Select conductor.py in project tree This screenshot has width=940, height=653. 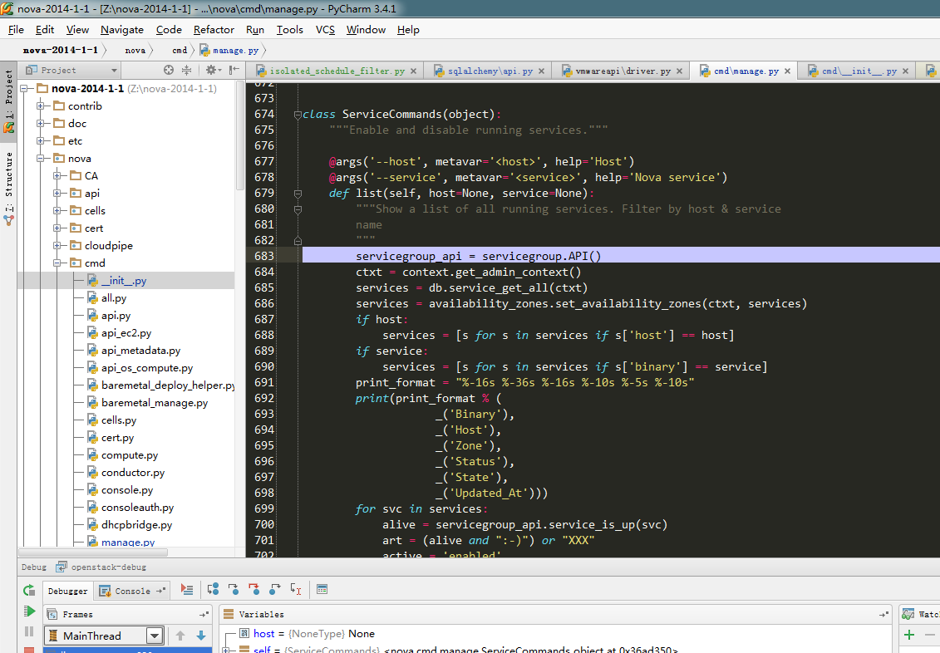pyautogui.click(x=132, y=472)
